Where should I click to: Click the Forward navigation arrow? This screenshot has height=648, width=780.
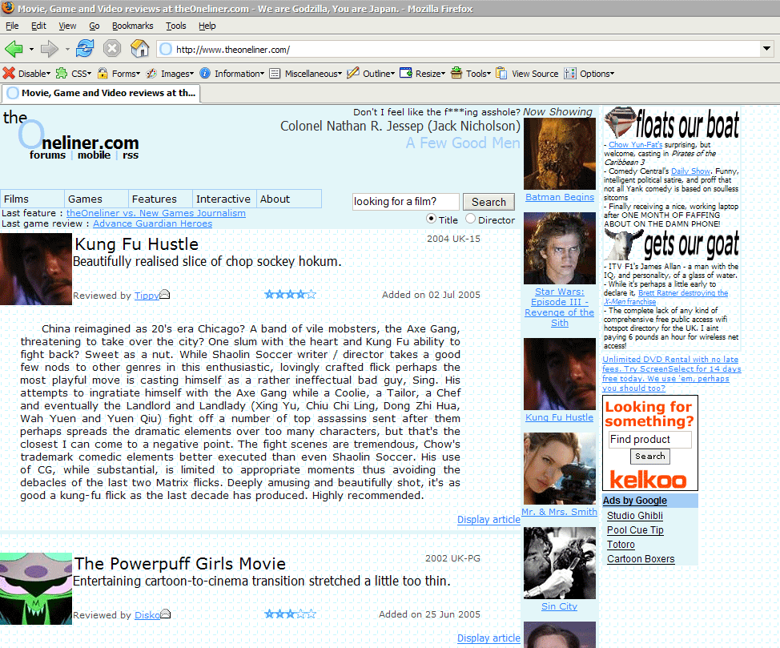pos(49,49)
